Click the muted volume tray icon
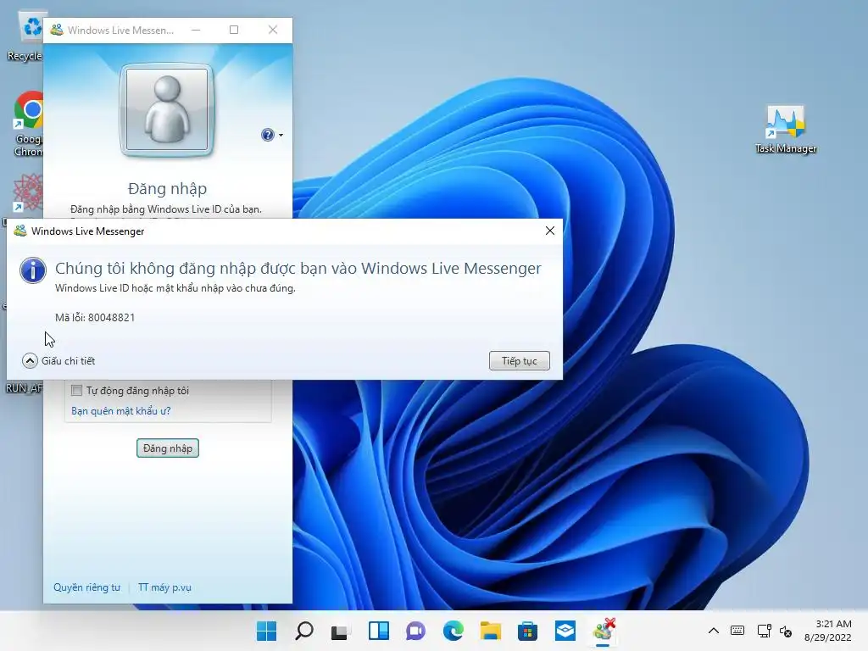 click(x=786, y=631)
